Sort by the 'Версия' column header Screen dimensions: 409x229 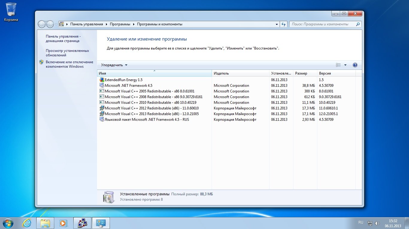click(x=336, y=73)
